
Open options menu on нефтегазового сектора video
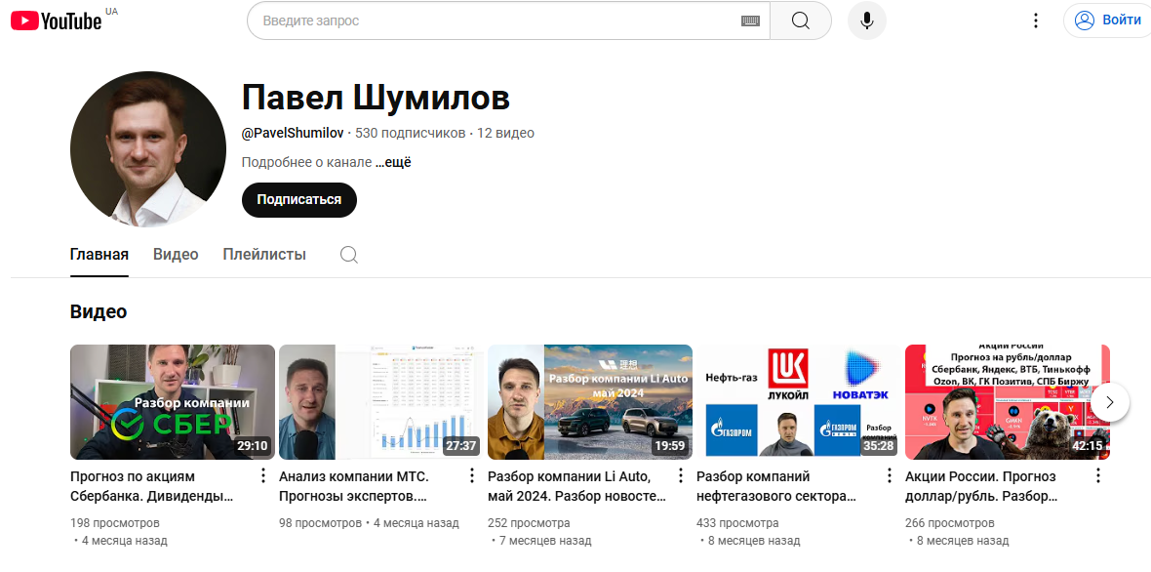(x=889, y=475)
